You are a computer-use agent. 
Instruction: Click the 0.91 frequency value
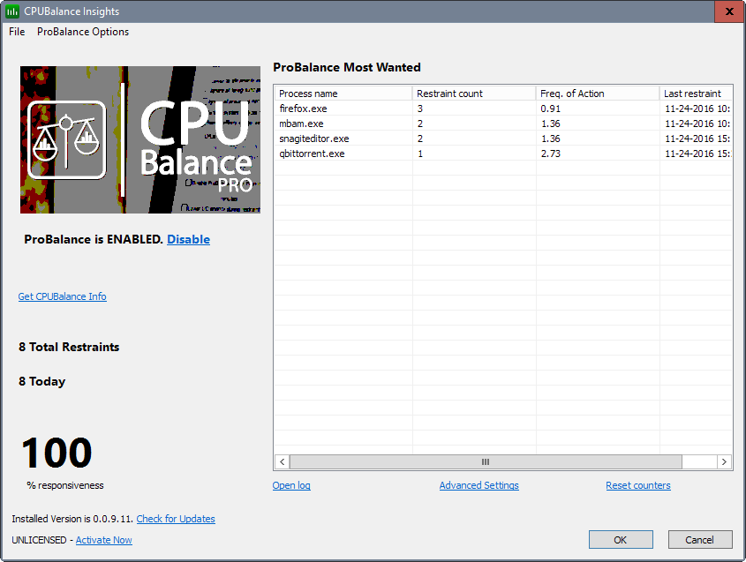click(x=550, y=109)
